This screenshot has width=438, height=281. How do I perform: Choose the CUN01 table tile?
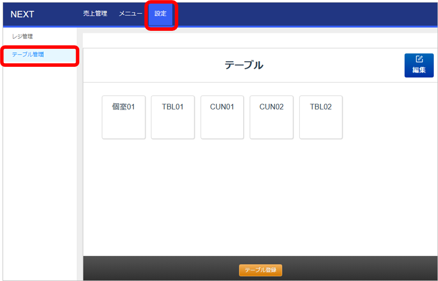pyautogui.click(x=222, y=117)
